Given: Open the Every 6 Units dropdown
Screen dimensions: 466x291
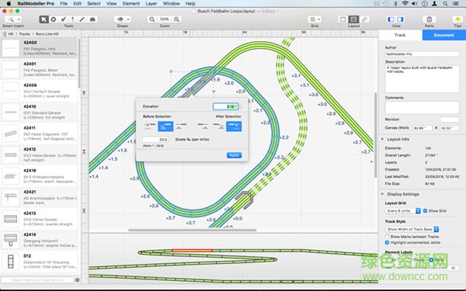Looking at the screenshot, I should pos(403,211).
